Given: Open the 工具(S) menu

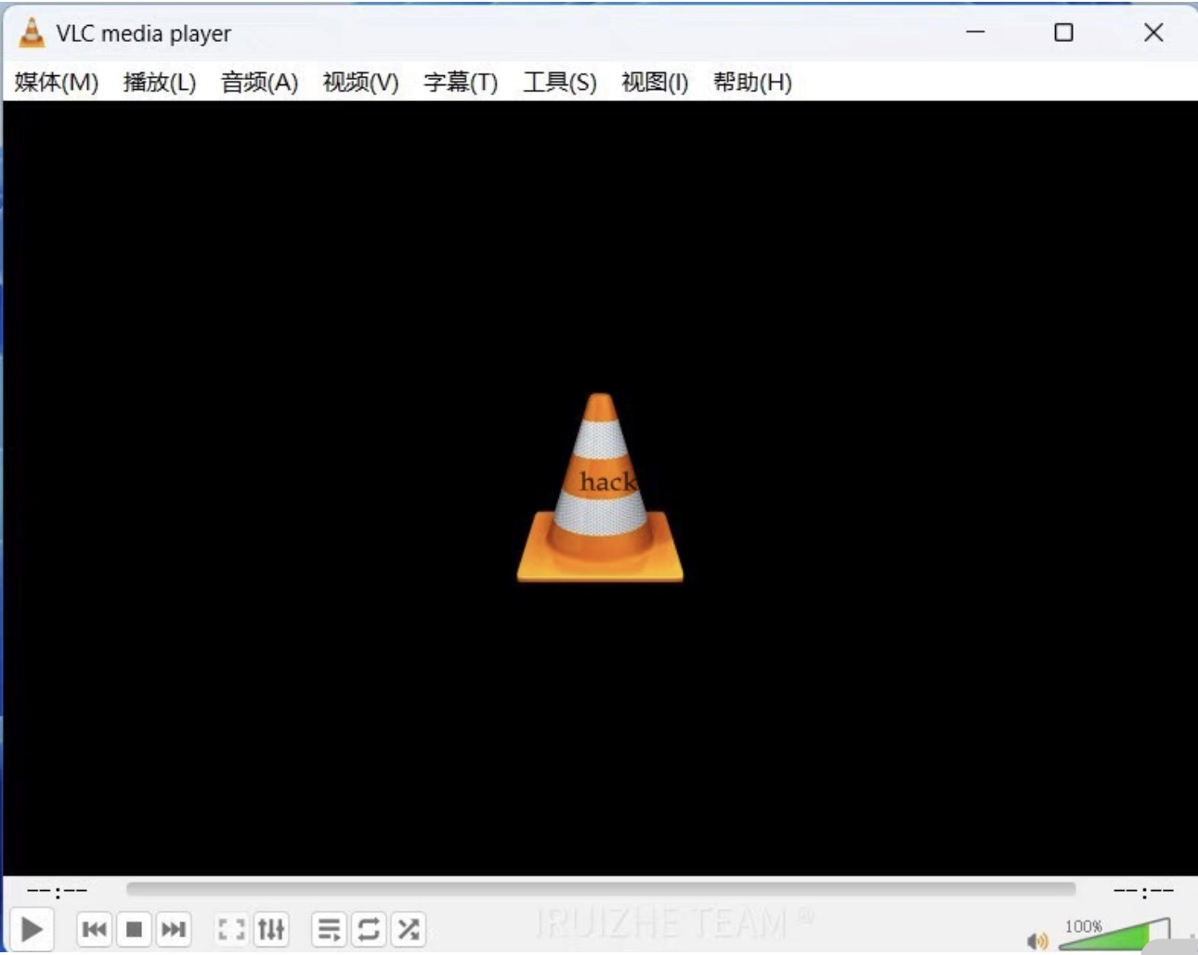Looking at the screenshot, I should pyautogui.click(x=559, y=83).
